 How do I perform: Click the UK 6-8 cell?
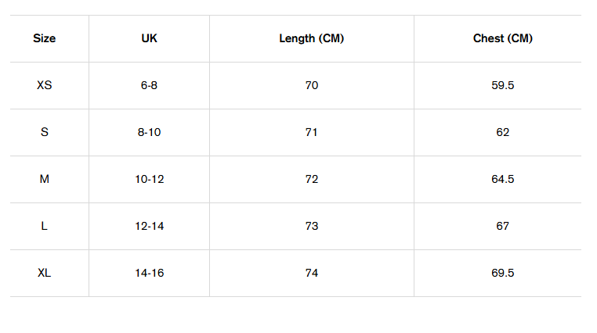(x=149, y=85)
